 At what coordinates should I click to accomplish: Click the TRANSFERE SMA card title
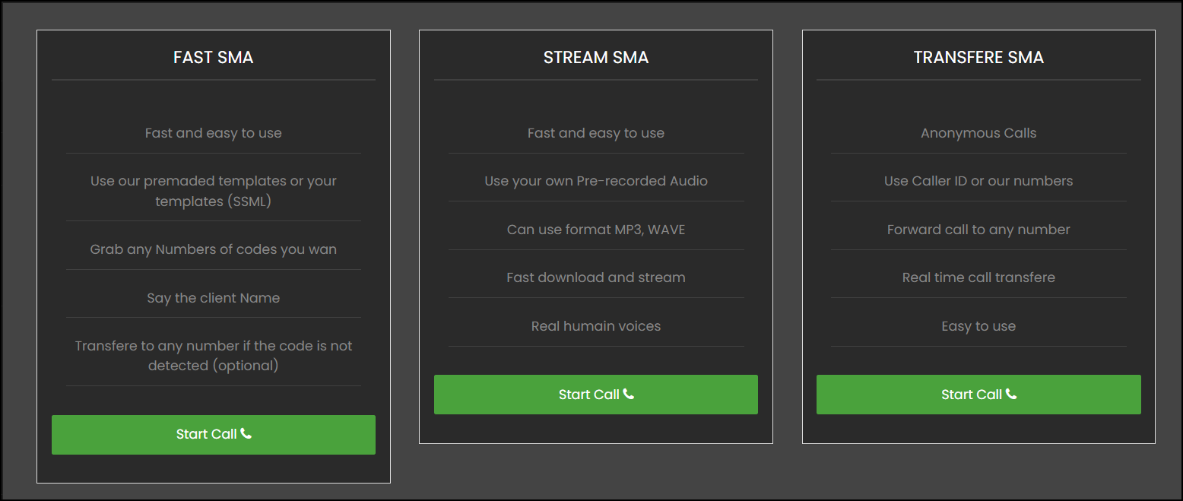[978, 57]
